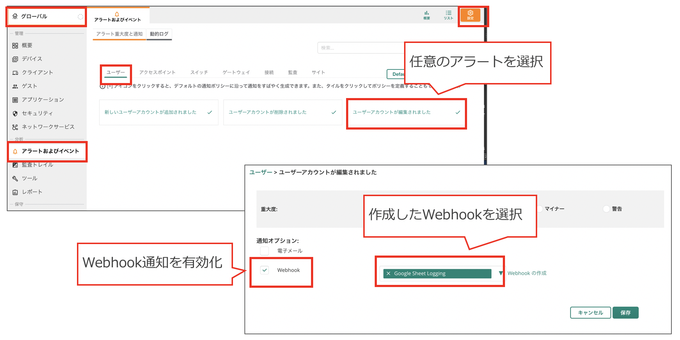Remove the Google Sheet Logging tag
680x340 pixels.
pyautogui.click(x=388, y=273)
